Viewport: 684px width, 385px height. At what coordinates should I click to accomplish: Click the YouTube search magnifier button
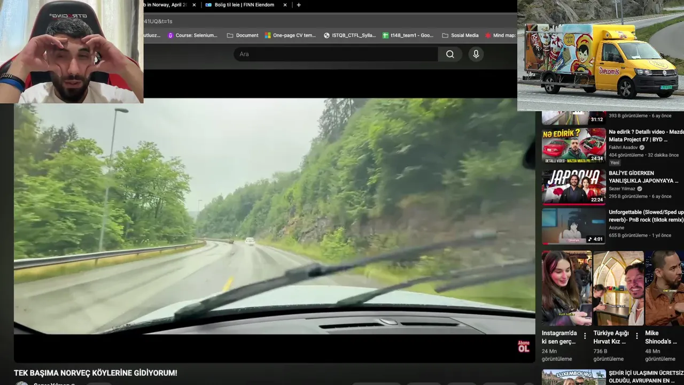click(x=450, y=54)
